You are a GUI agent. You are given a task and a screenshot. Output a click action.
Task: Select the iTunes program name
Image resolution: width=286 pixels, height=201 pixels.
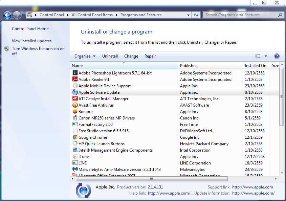[84, 156]
